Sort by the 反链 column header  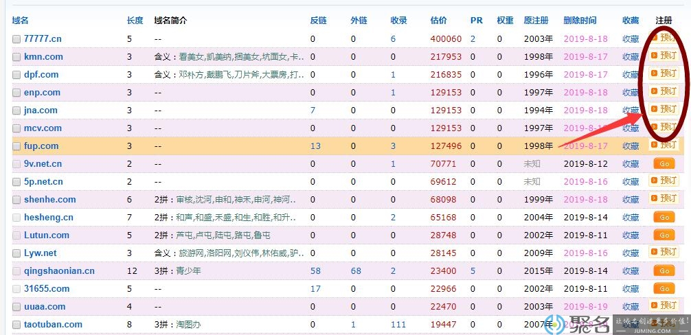click(x=318, y=20)
